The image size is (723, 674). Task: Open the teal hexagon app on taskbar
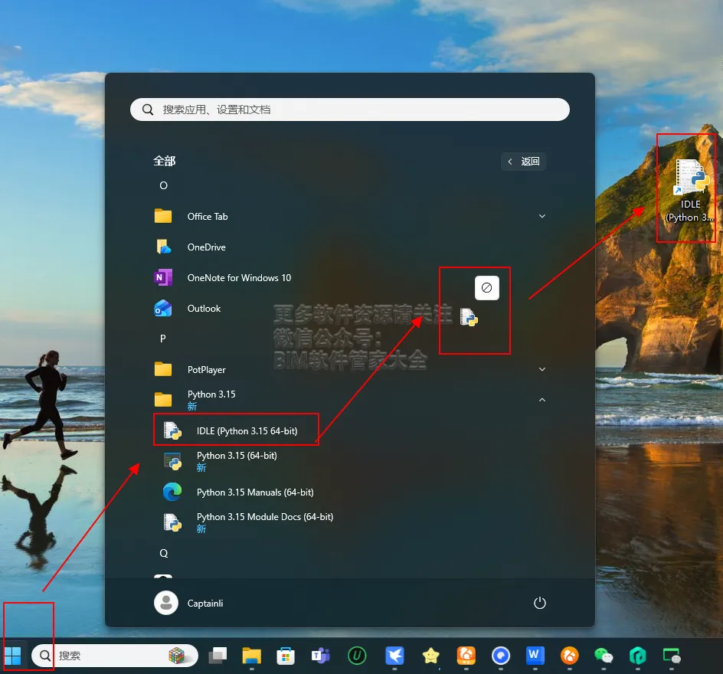[638, 656]
